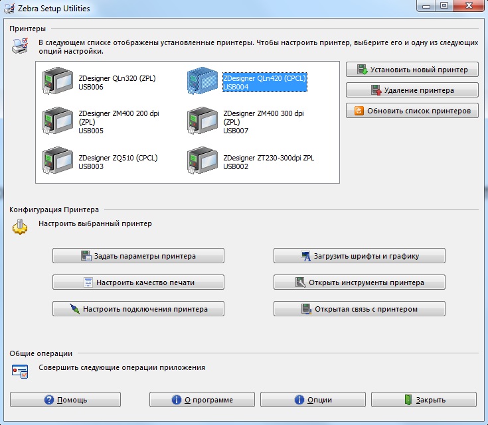Viewport: 488px width, 425px height.
Task: Open 'Задать параметры принтера'
Action: coord(138,255)
